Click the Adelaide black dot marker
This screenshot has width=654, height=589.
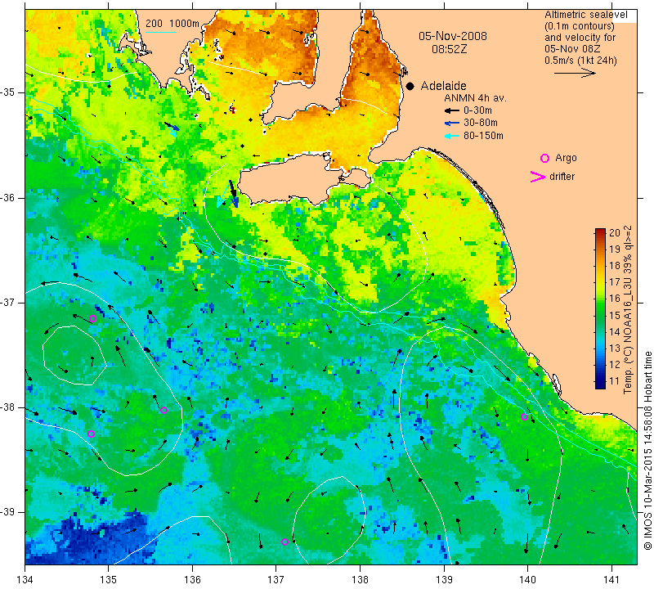click(x=410, y=87)
